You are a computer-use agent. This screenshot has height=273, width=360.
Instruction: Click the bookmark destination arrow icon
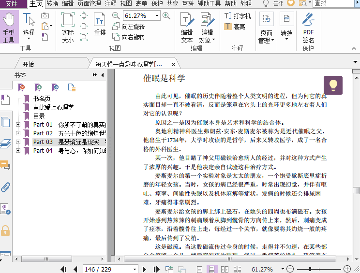(55, 87)
